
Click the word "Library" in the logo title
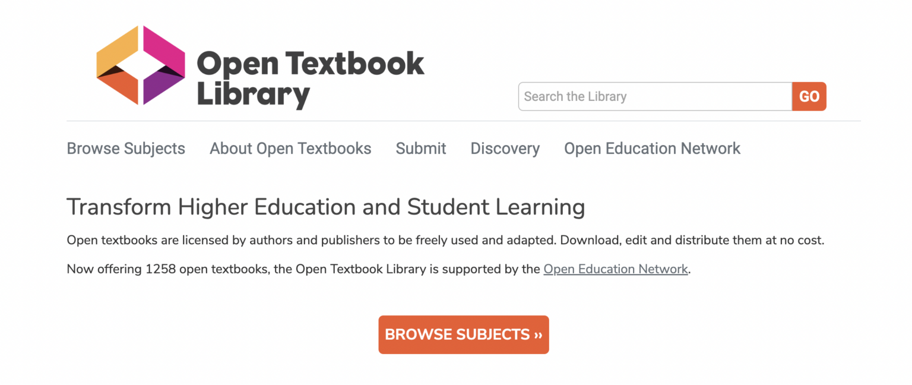click(x=253, y=95)
